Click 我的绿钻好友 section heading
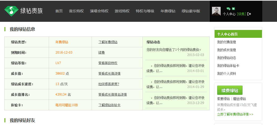 click(22, 121)
